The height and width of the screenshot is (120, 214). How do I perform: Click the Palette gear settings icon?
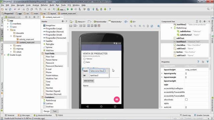point(63,21)
